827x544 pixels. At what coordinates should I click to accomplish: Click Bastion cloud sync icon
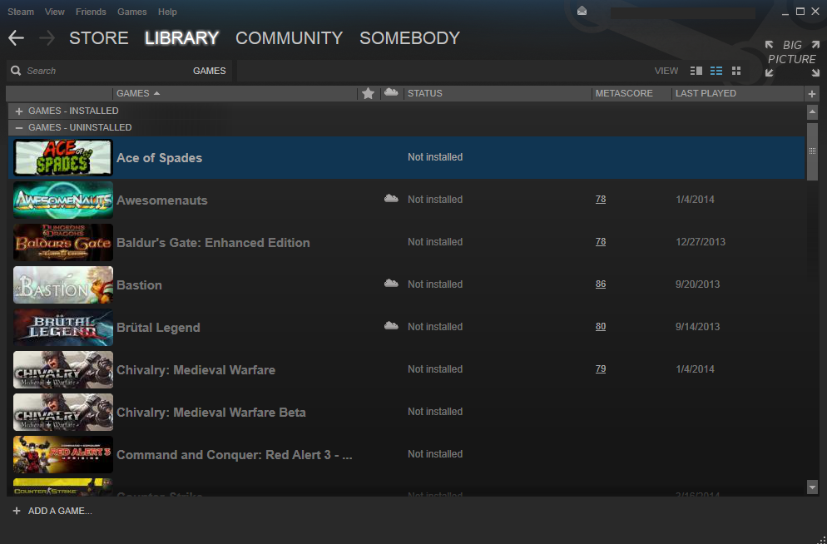pos(391,284)
